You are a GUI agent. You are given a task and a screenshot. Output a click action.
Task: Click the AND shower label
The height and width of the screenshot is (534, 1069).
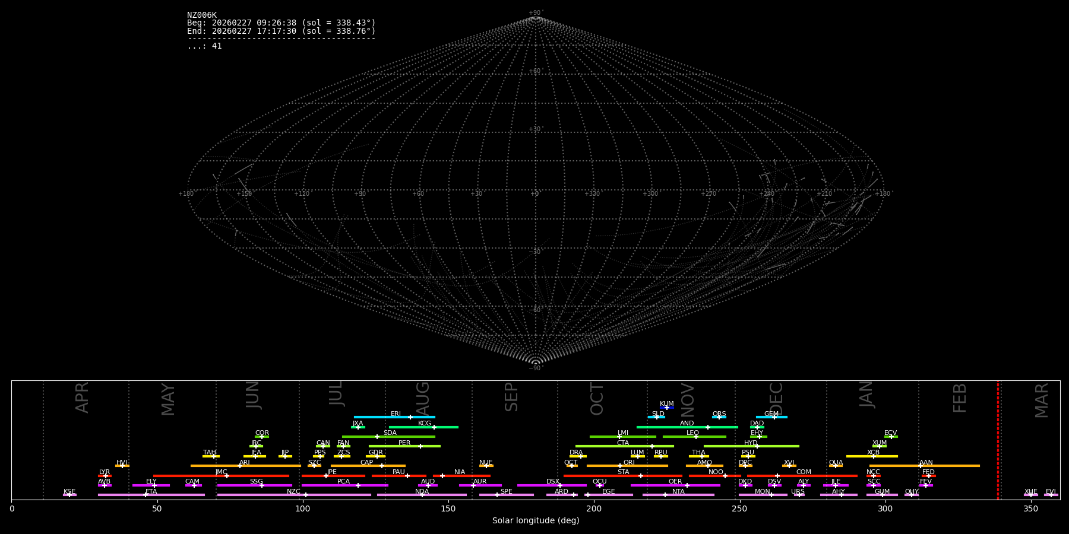pos(687,424)
